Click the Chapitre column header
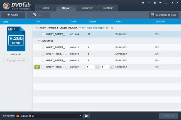The width and height of the screenshot is (181, 120). coord(92,22)
